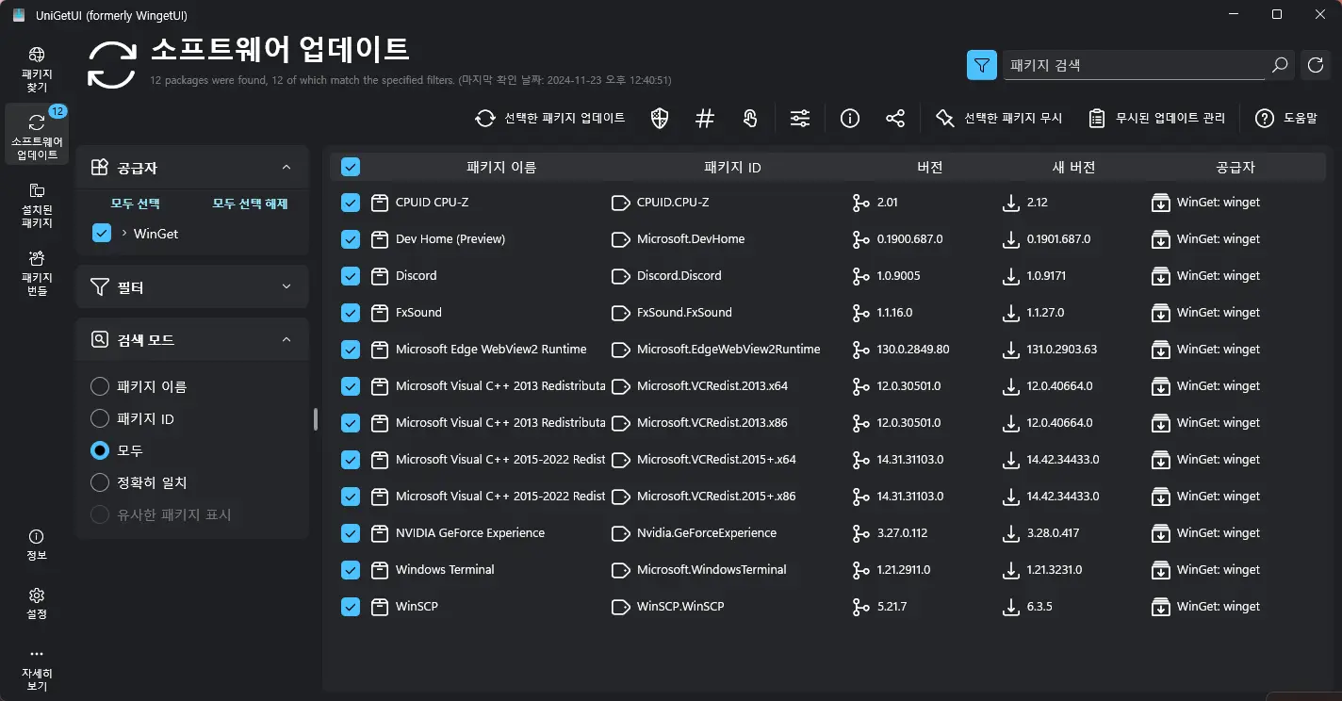This screenshot has width=1342, height=701.
Task: Select the 패키지 ID search mode radio
Action: [100, 418]
